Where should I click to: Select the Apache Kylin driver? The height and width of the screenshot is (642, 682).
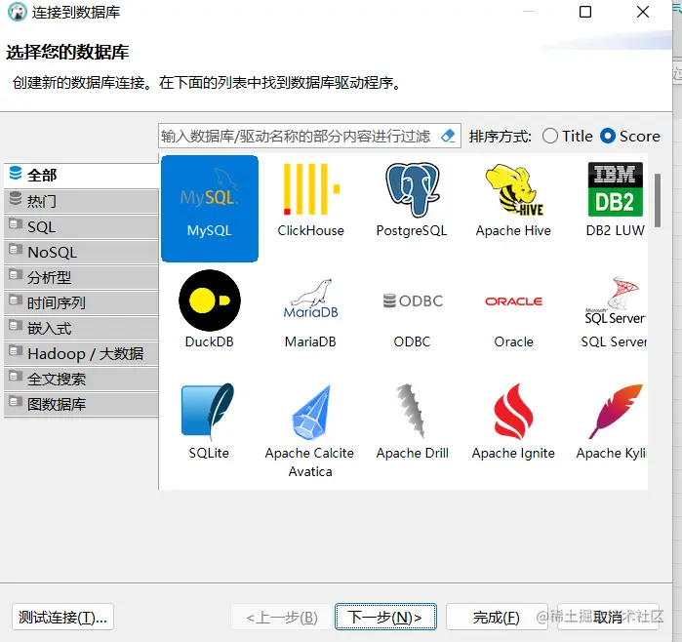[612, 421]
